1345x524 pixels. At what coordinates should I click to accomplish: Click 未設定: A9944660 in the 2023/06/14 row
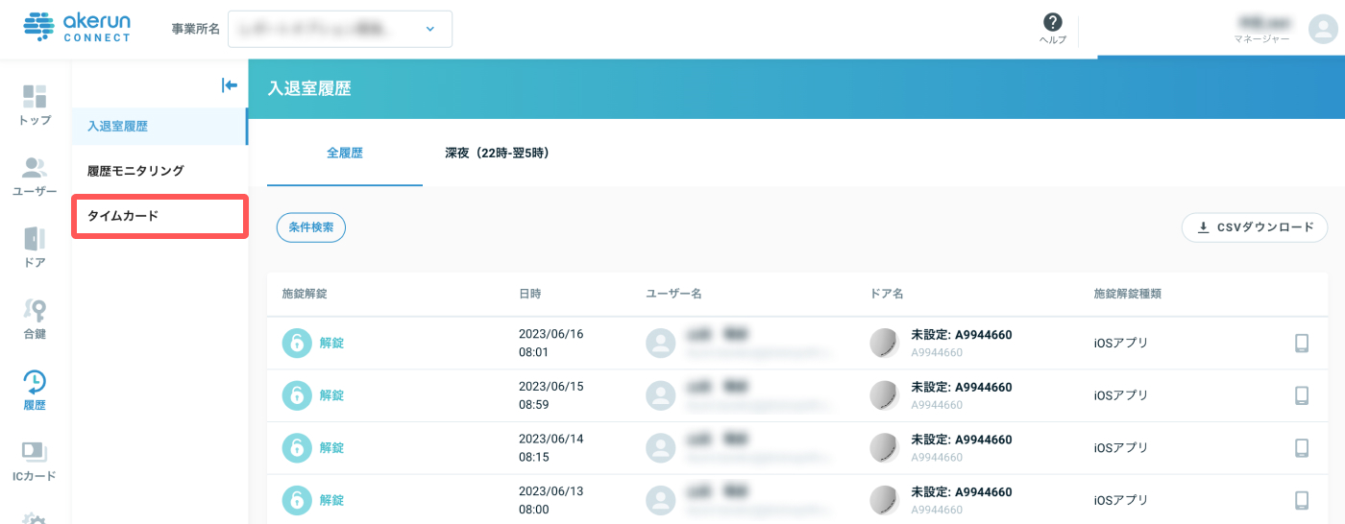click(x=962, y=440)
